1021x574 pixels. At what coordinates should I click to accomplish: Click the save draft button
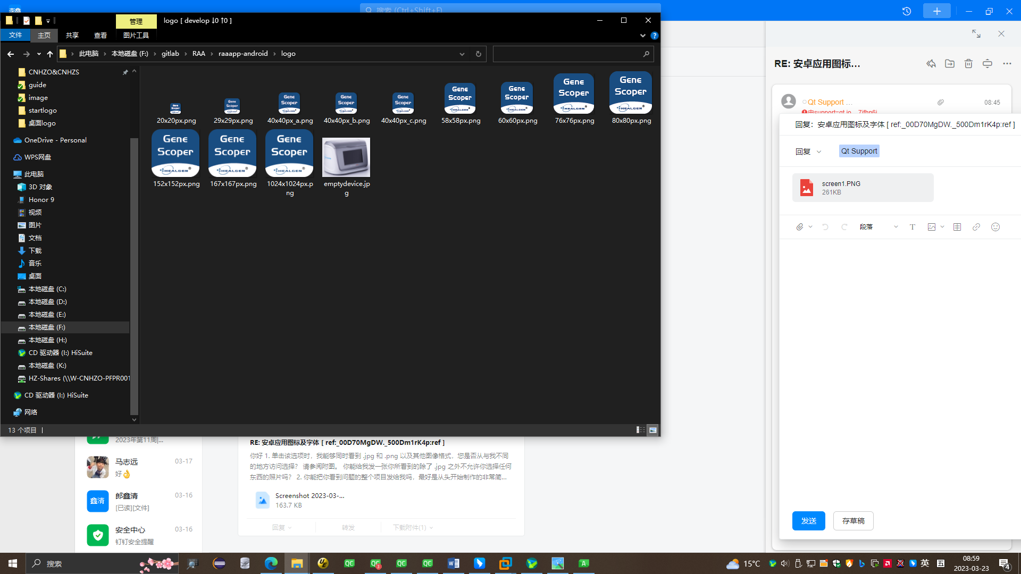[x=853, y=521]
